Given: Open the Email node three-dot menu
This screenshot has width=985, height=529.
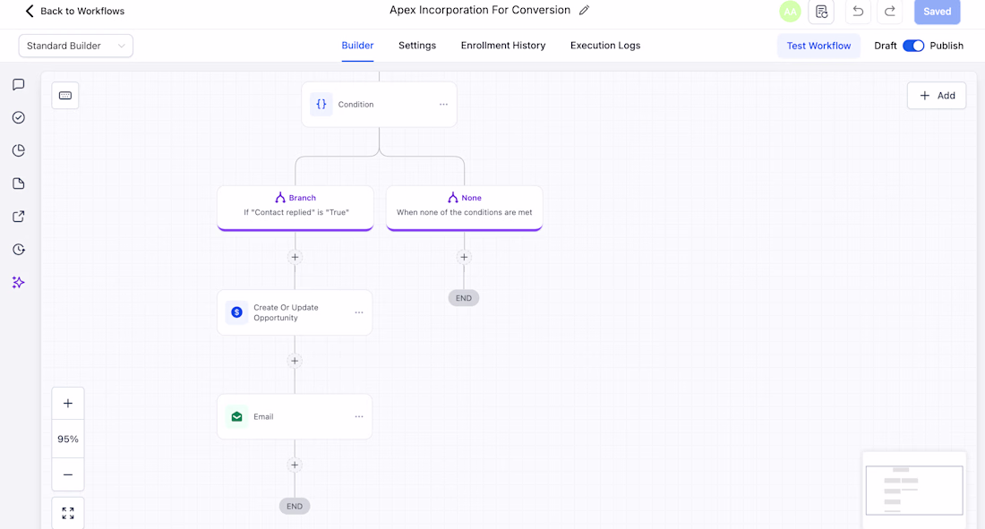Looking at the screenshot, I should tap(359, 416).
